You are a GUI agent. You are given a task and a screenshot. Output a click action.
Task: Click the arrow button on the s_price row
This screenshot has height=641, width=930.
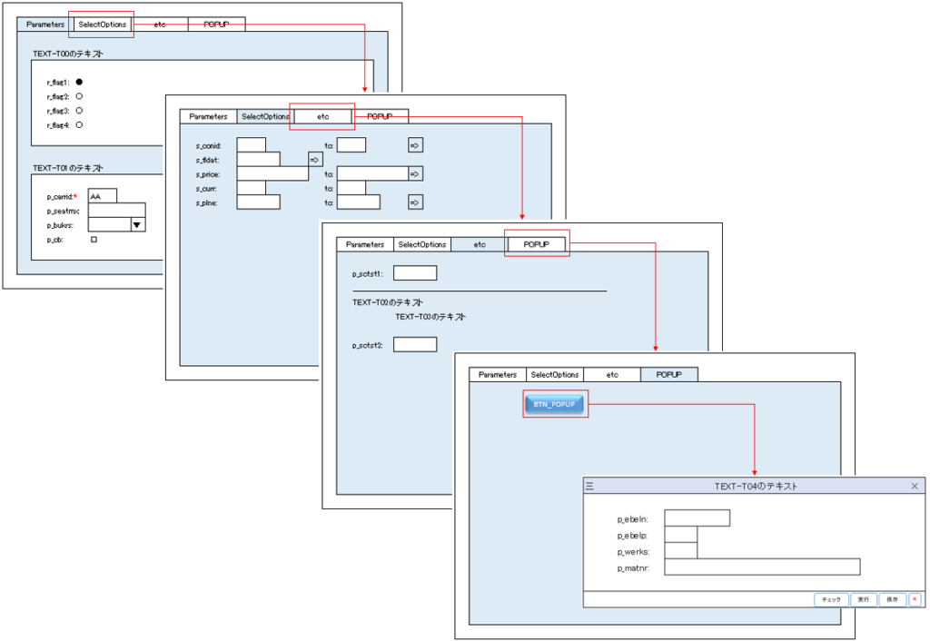tap(415, 173)
